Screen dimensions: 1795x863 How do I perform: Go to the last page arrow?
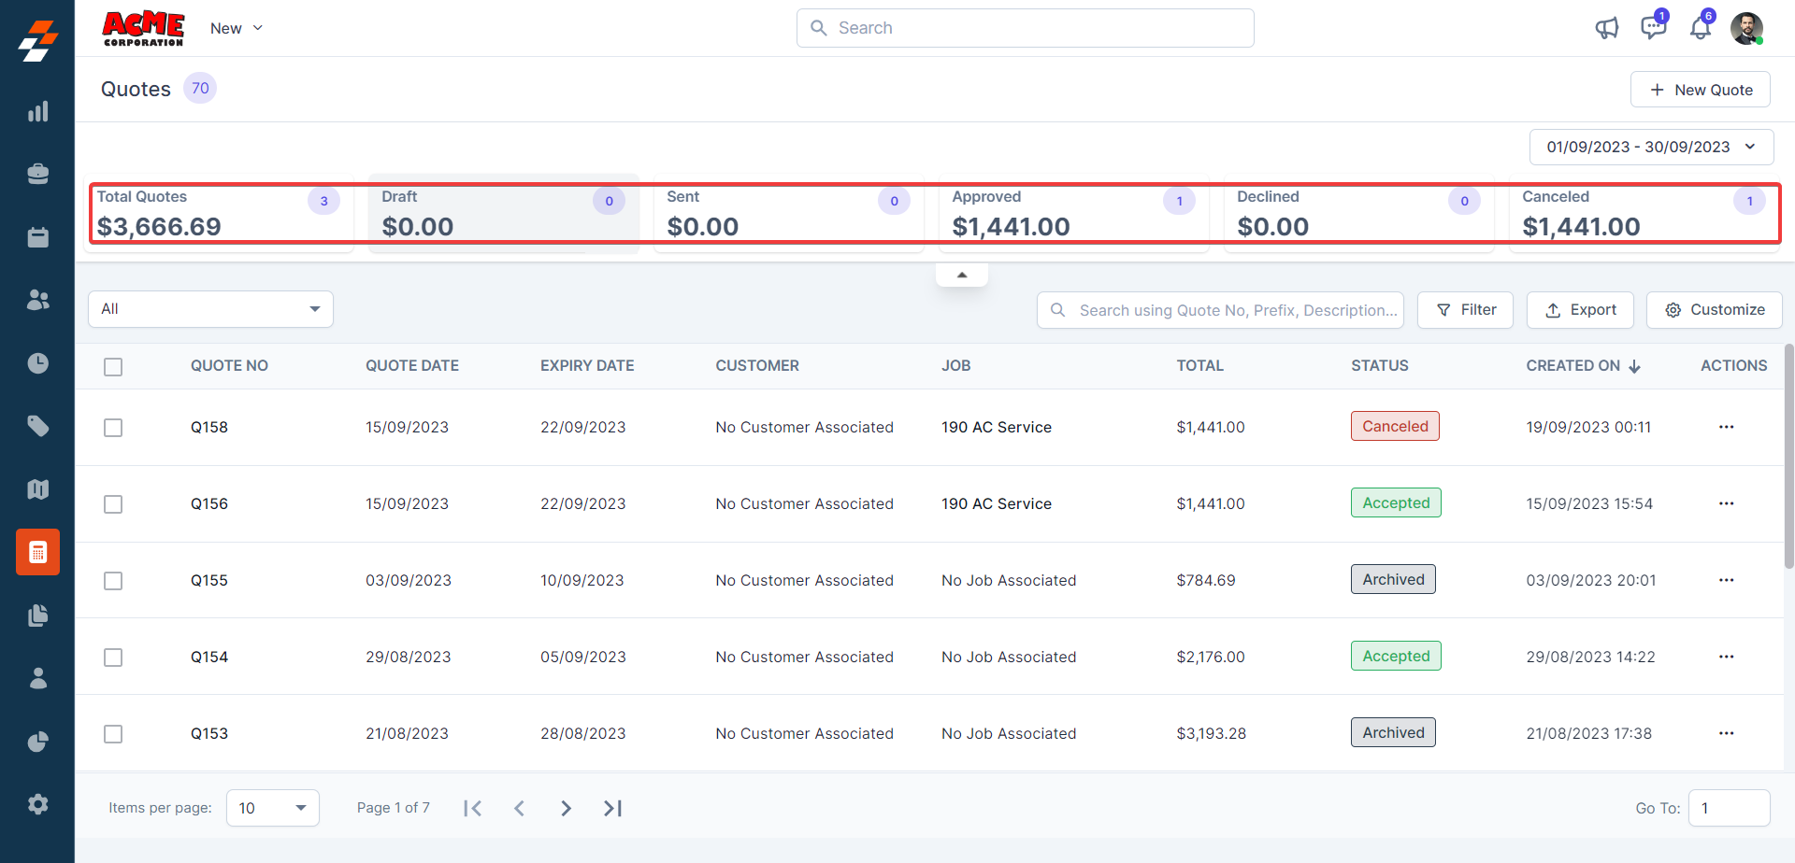pyautogui.click(x=612, y=808)
